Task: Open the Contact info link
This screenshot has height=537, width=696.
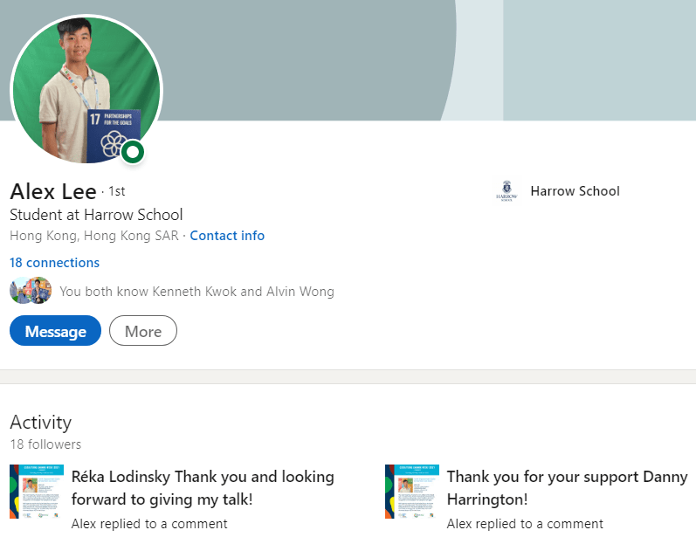Action: pos(227,236)
